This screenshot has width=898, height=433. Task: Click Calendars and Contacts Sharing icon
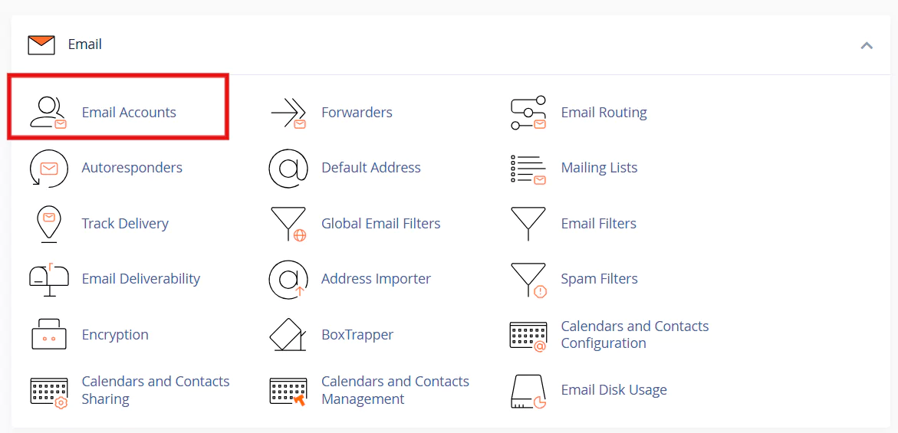(48, 392)
